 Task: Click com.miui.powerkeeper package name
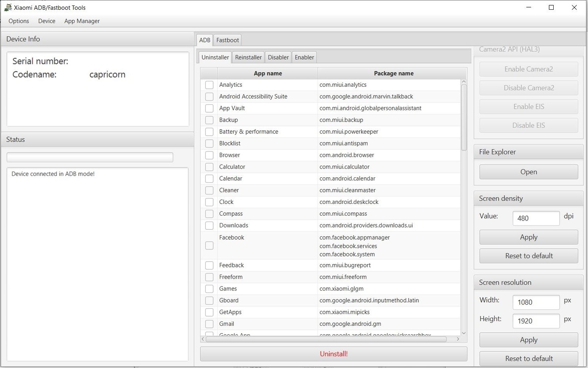pos(349,132)
